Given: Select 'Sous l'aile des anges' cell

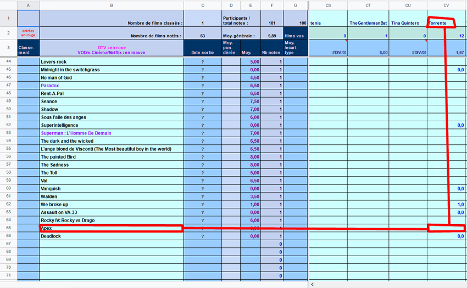Looking at the screenshot, I should pos(112,117).
